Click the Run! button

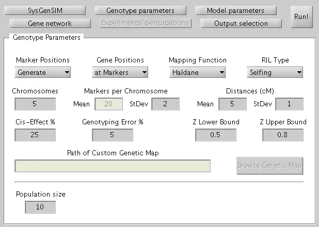click(301, 17)
